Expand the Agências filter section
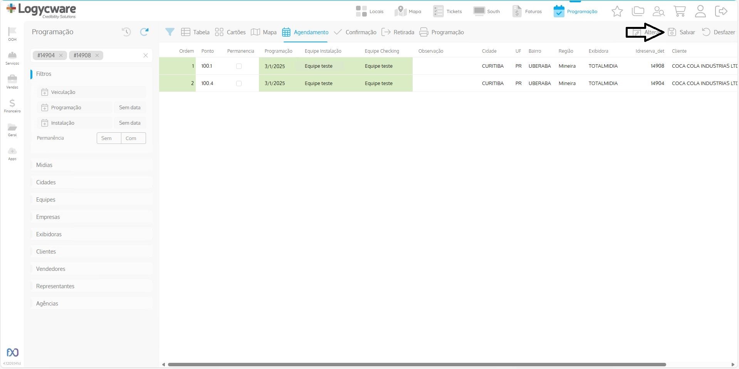The height and width of the screenshot is (369, 739). (x=92, y=304)
